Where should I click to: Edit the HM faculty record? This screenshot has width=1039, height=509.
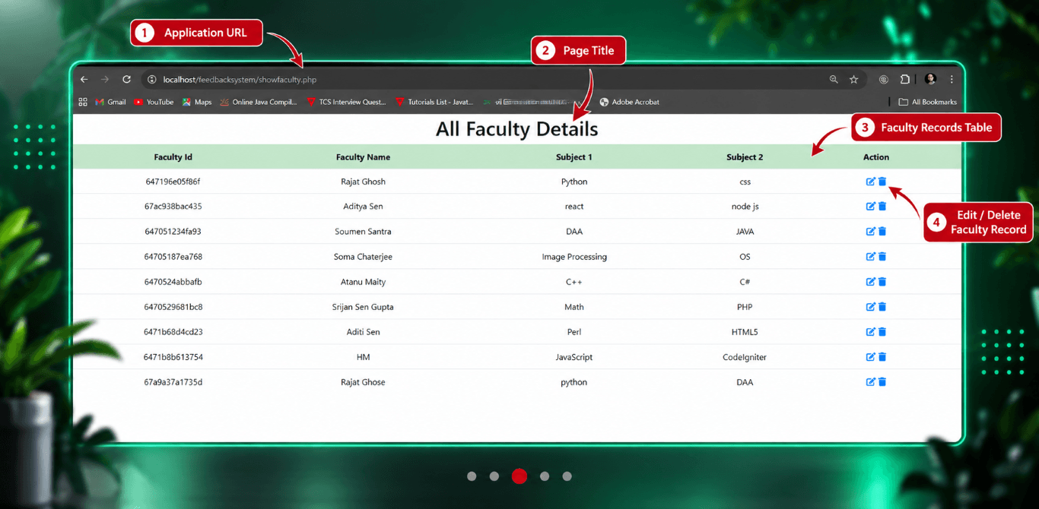pos(871,357)
